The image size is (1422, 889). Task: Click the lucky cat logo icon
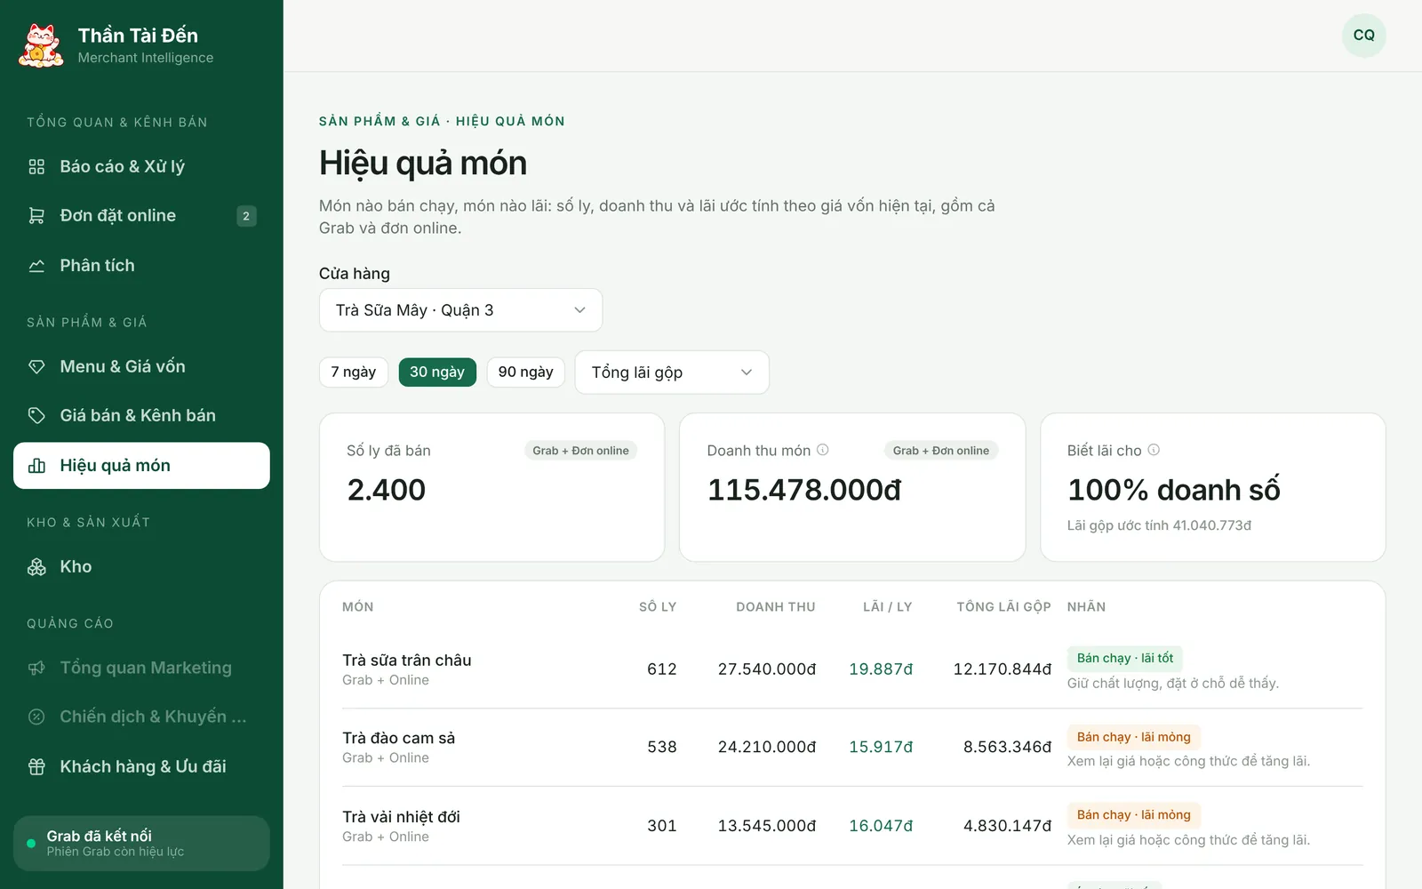click(41, 45)
